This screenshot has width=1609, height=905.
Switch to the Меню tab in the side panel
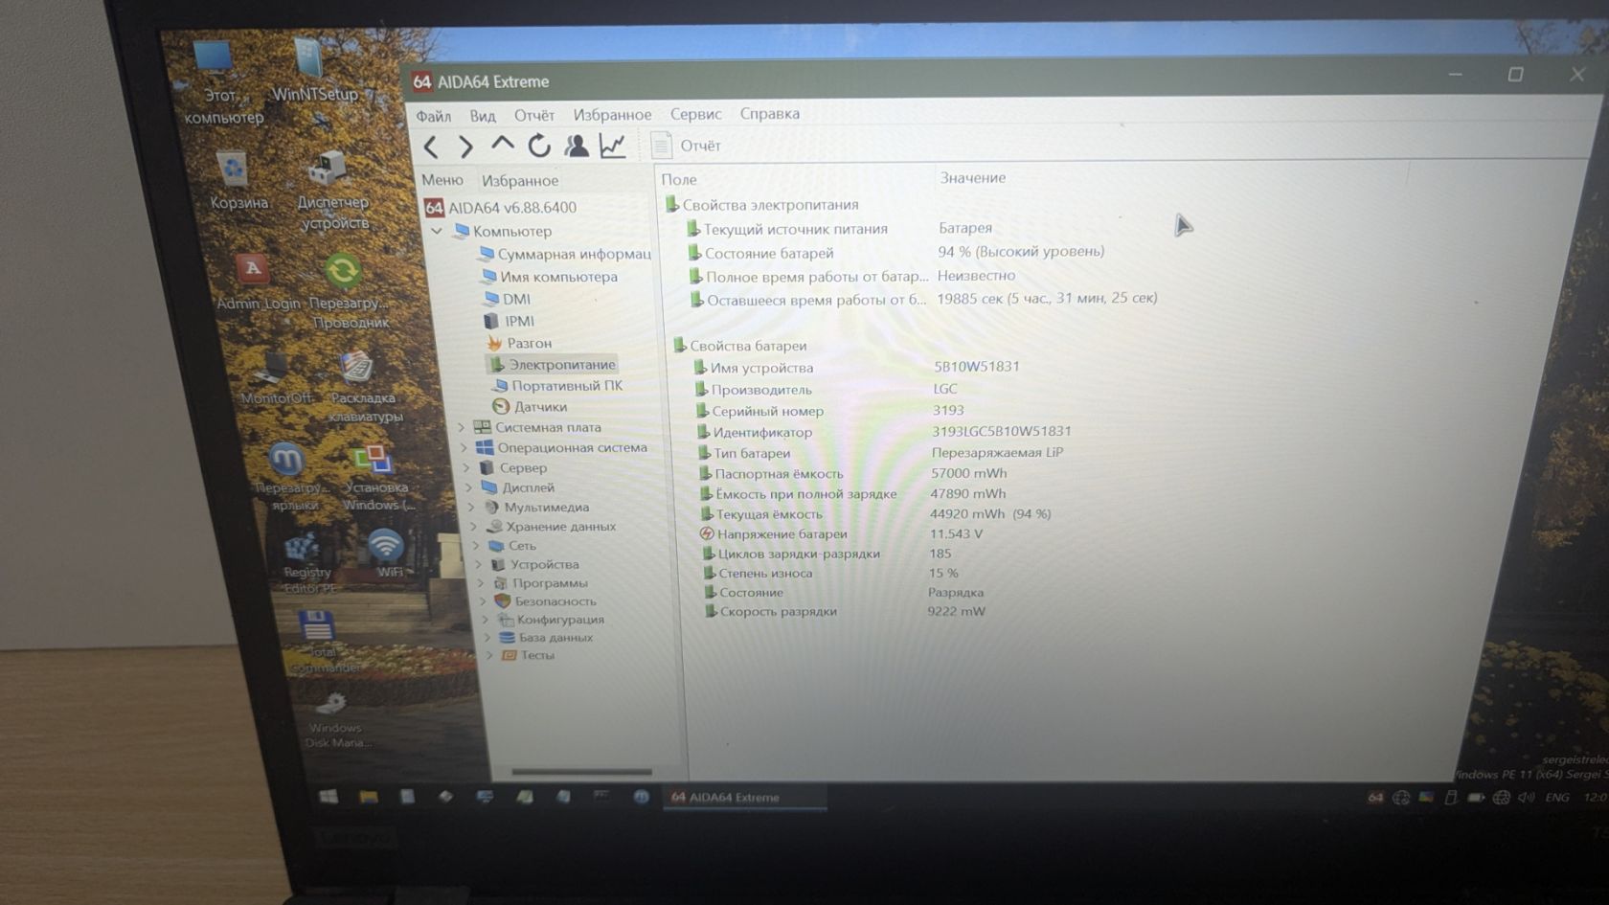point(442,180)
